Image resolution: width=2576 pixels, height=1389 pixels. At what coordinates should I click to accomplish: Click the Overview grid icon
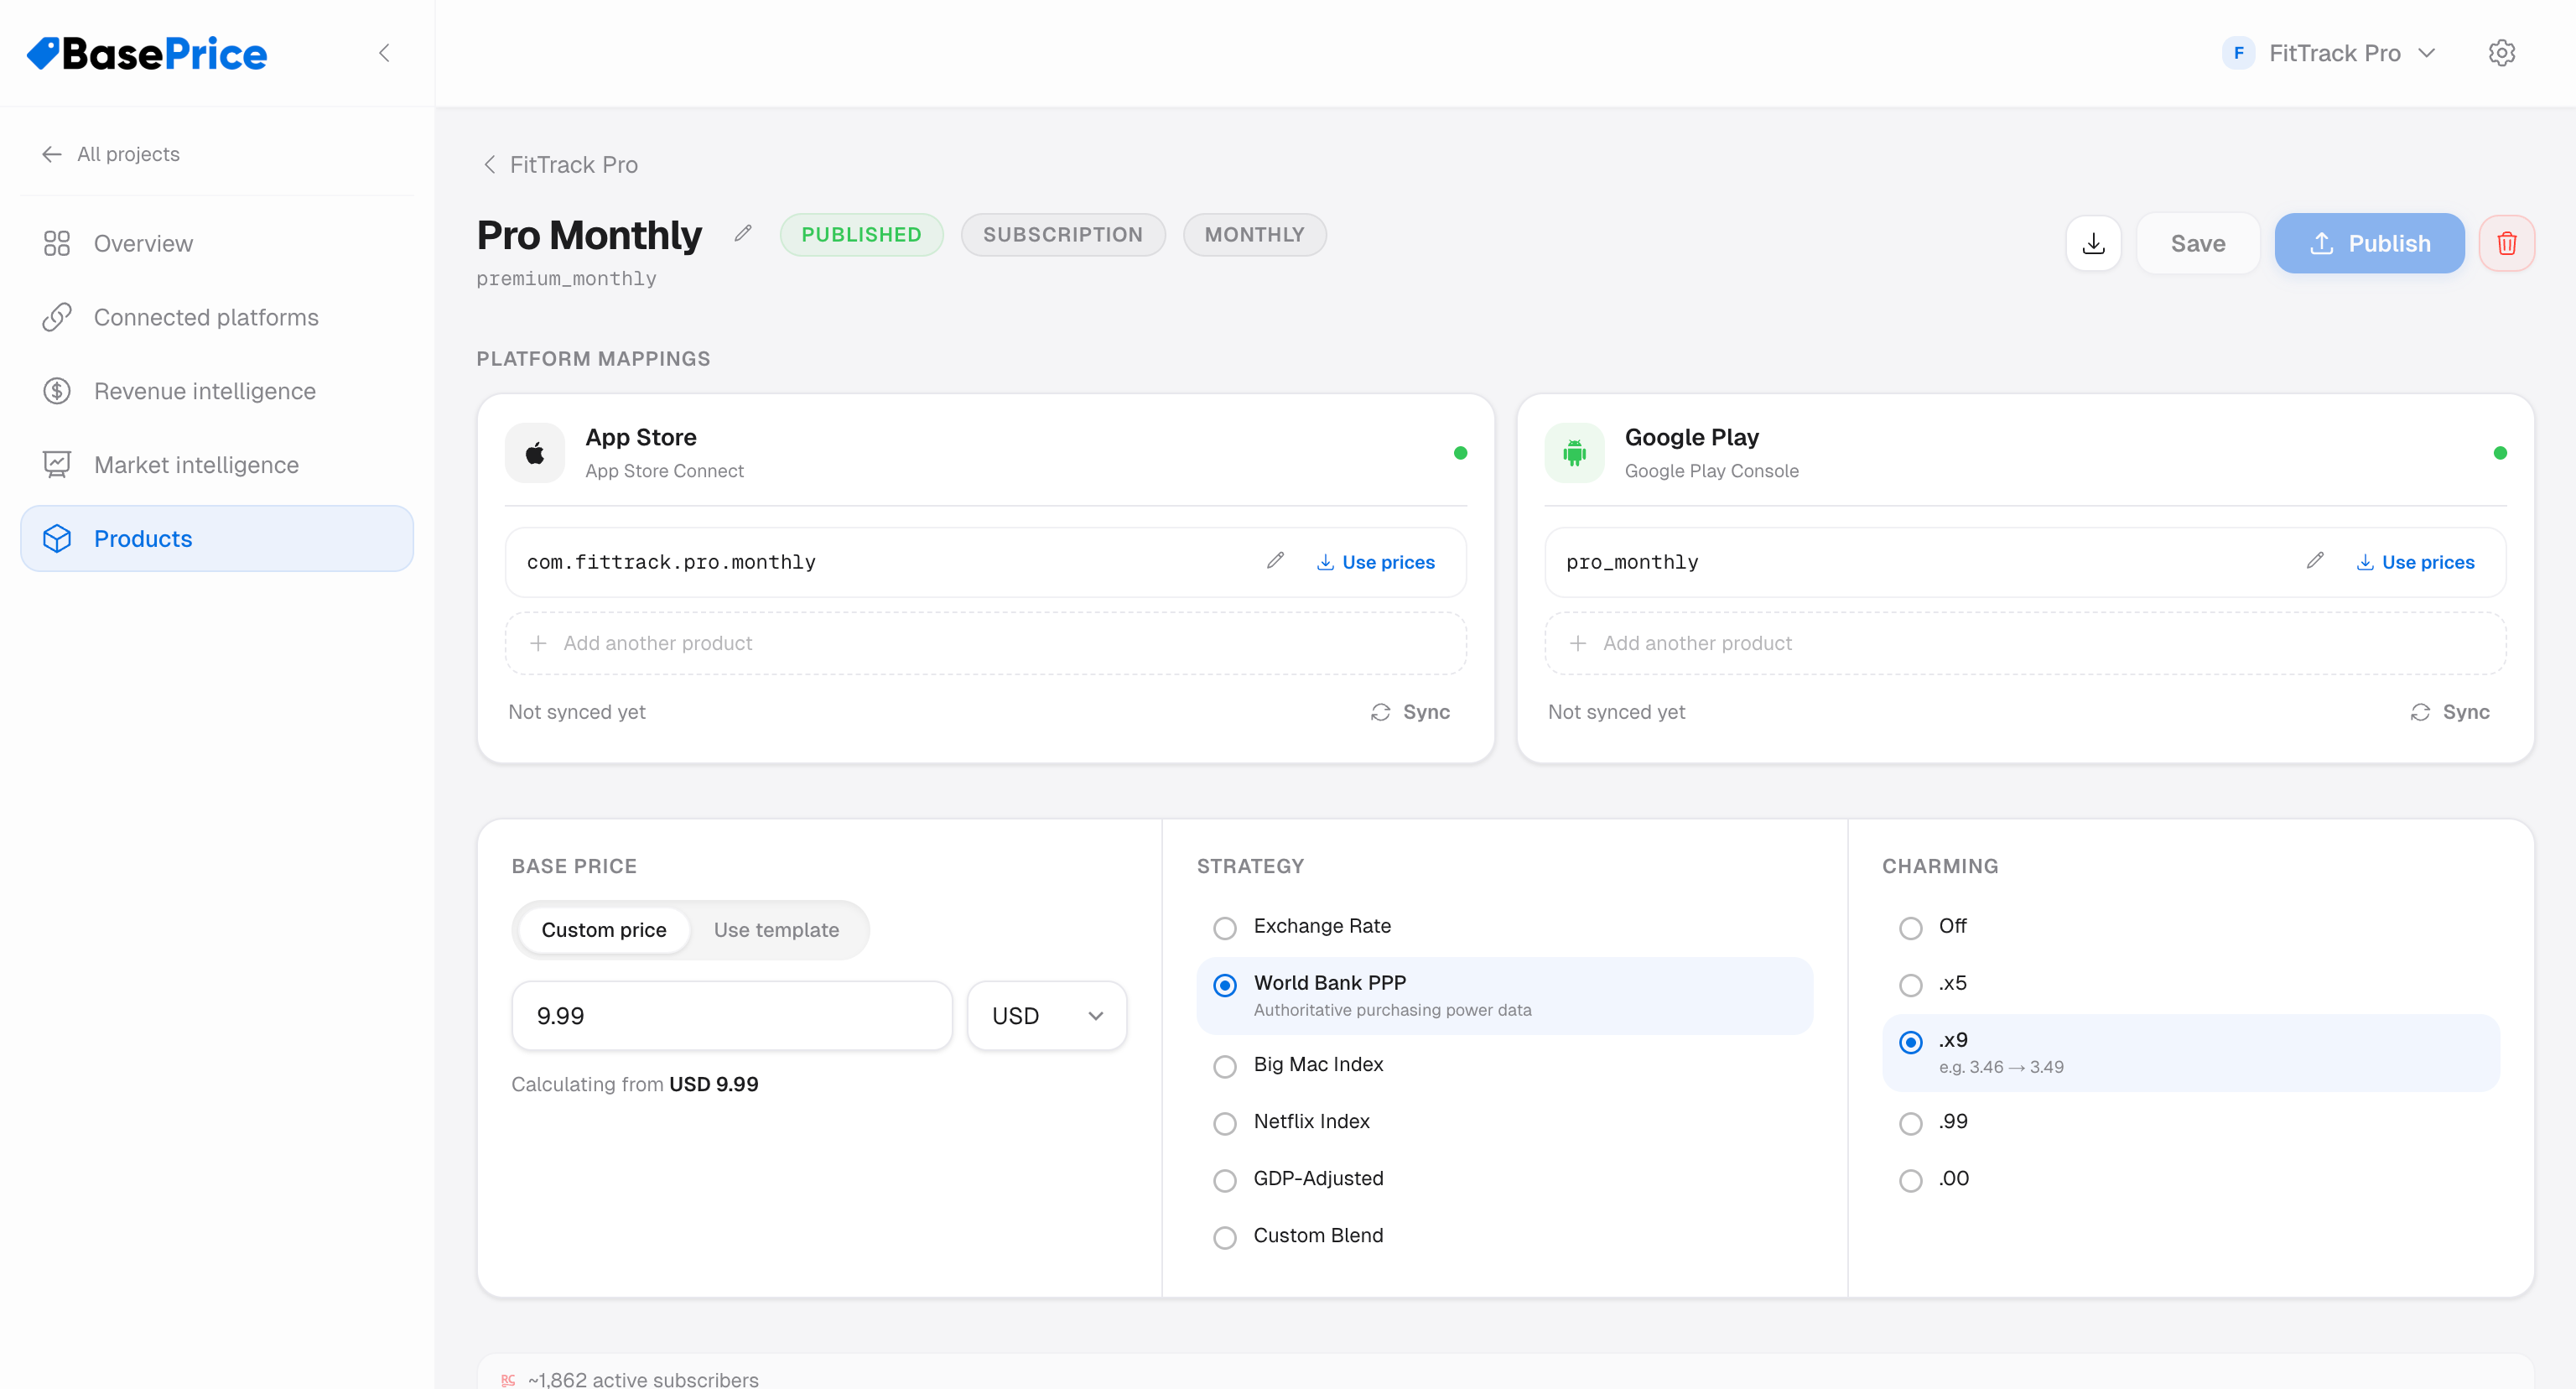pos(57,243)
